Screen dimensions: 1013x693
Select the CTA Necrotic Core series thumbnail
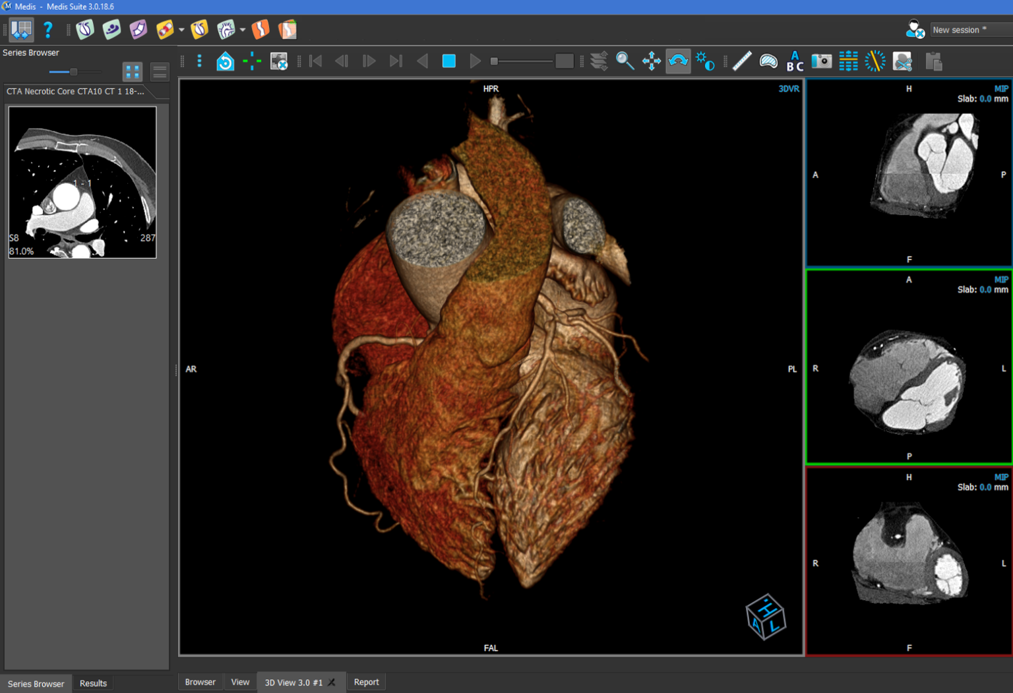coord(82,182)
